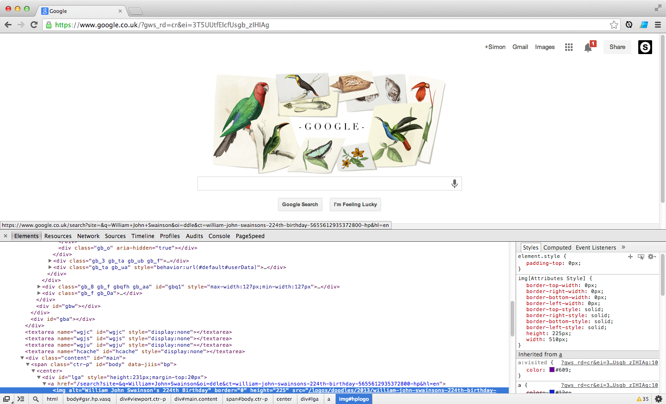Open the Audits panel
Screen dimensions: 666x404
point(194,236)
